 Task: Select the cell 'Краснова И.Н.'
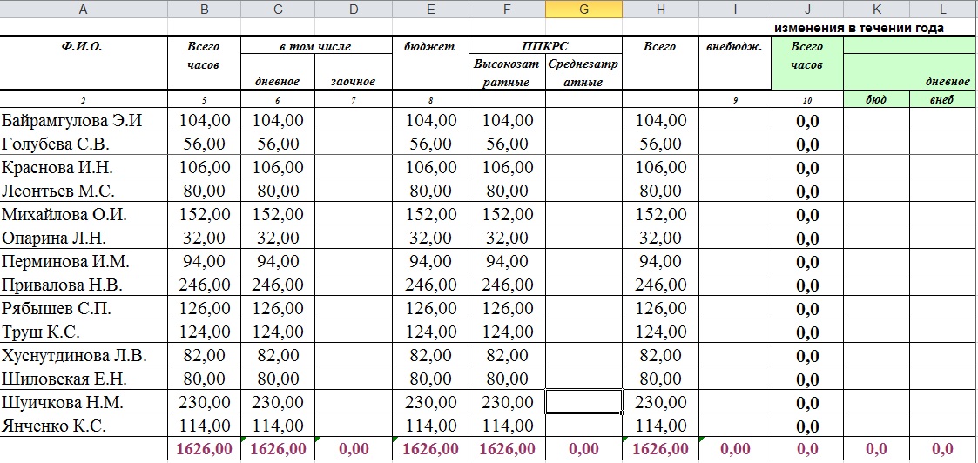tap(84, 167)
